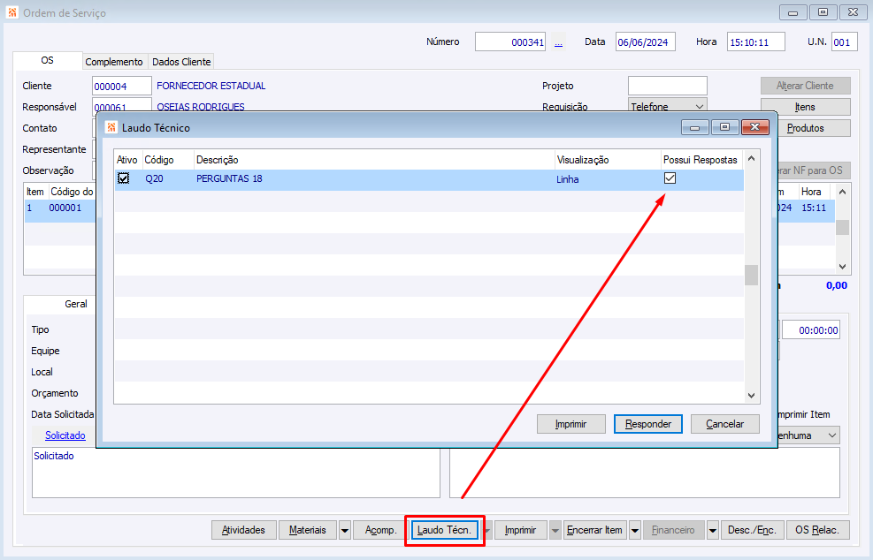Viewport: 873px width, 560px height.
Task: Click the Número input field
Action: [510, 42]
